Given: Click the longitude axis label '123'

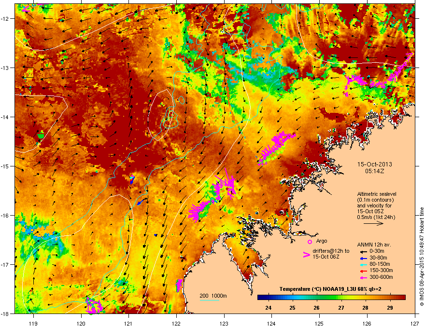Looking at the screenshot, I should point(224,323).
